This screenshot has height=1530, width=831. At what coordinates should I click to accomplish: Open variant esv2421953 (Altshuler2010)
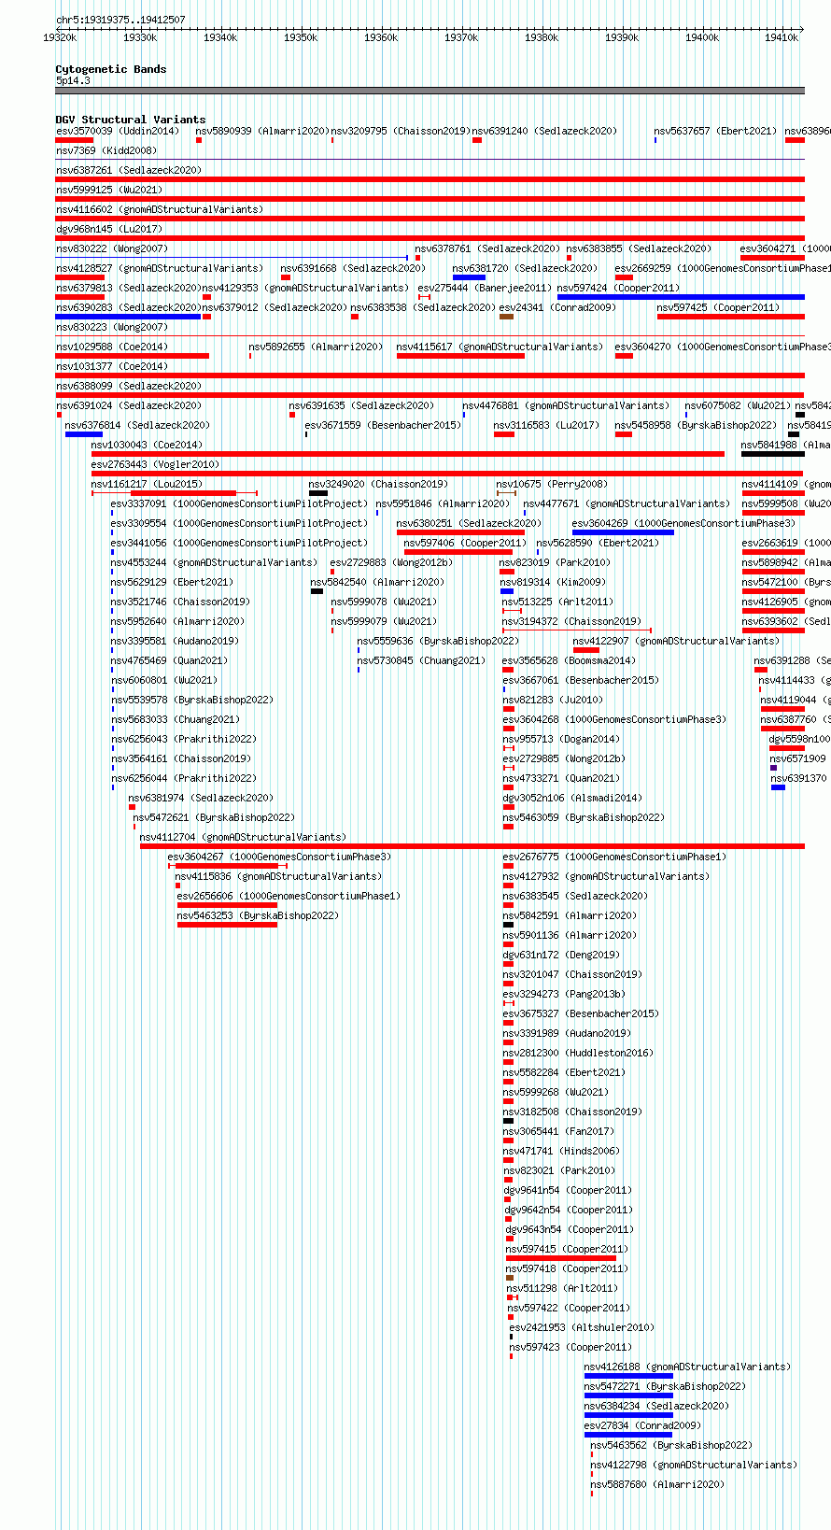[583, 1327]
